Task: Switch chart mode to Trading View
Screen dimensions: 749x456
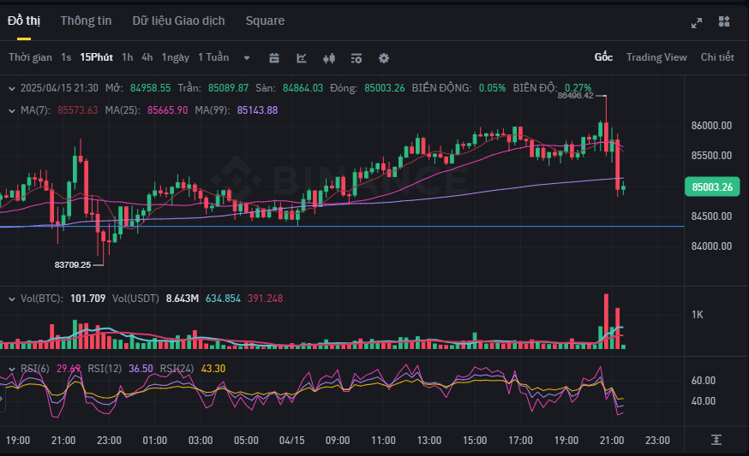Action: point(656,57)
